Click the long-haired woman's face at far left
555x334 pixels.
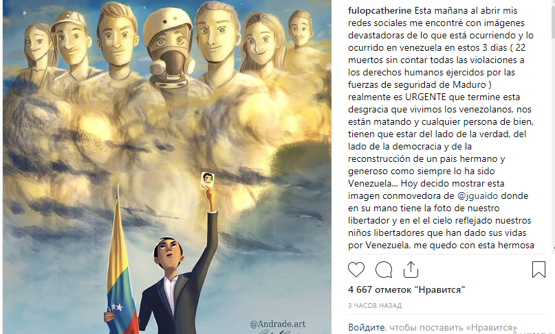(x=39, y=45)
